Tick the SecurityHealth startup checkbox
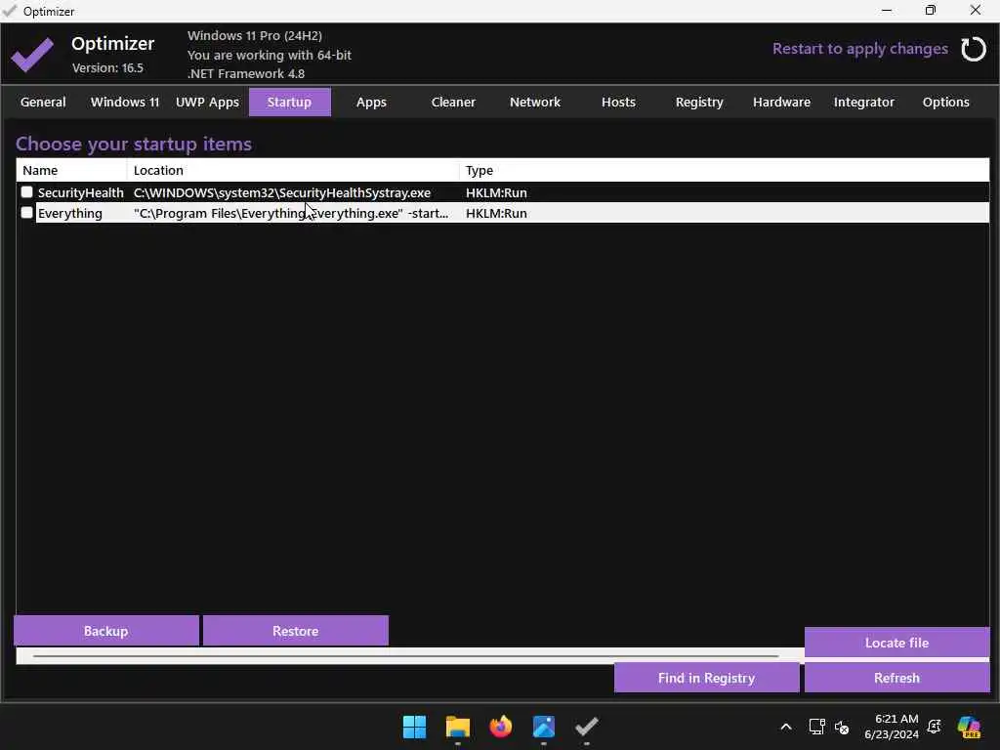The image size is (1000, 750). [26, 192]
